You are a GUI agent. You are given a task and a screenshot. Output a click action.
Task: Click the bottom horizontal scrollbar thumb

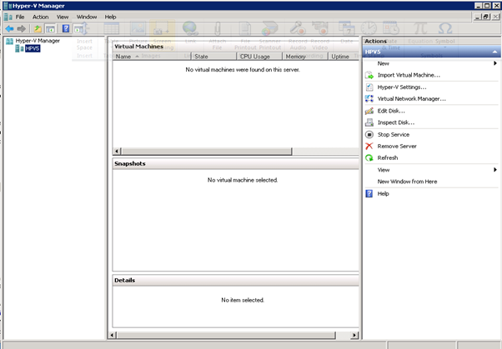[226, 335]
